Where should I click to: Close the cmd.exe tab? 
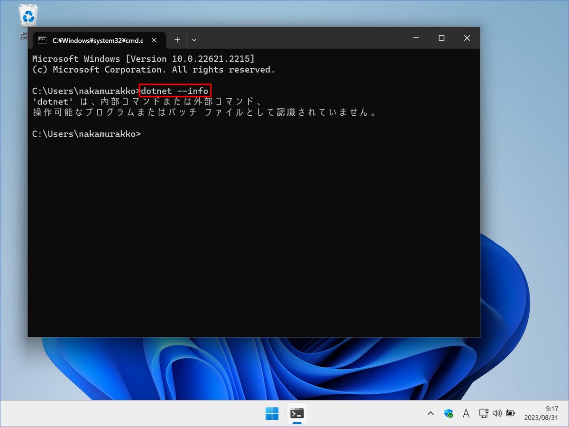point(154,40)
